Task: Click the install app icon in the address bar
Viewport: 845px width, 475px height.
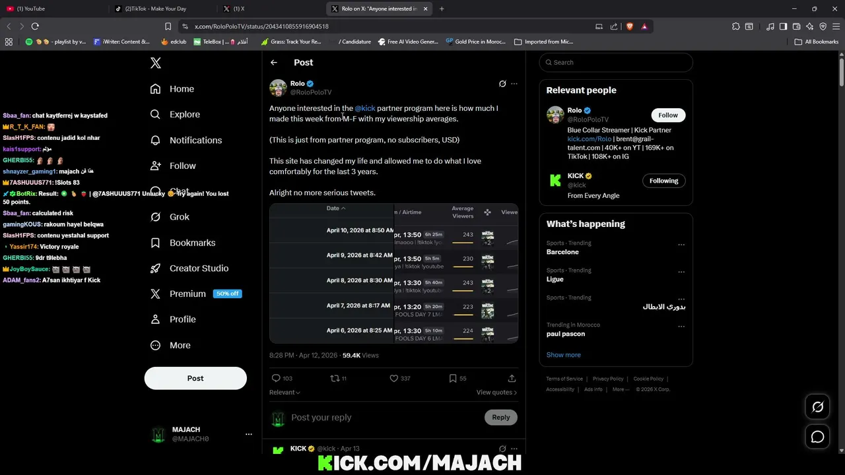Action: pos(599,26)
